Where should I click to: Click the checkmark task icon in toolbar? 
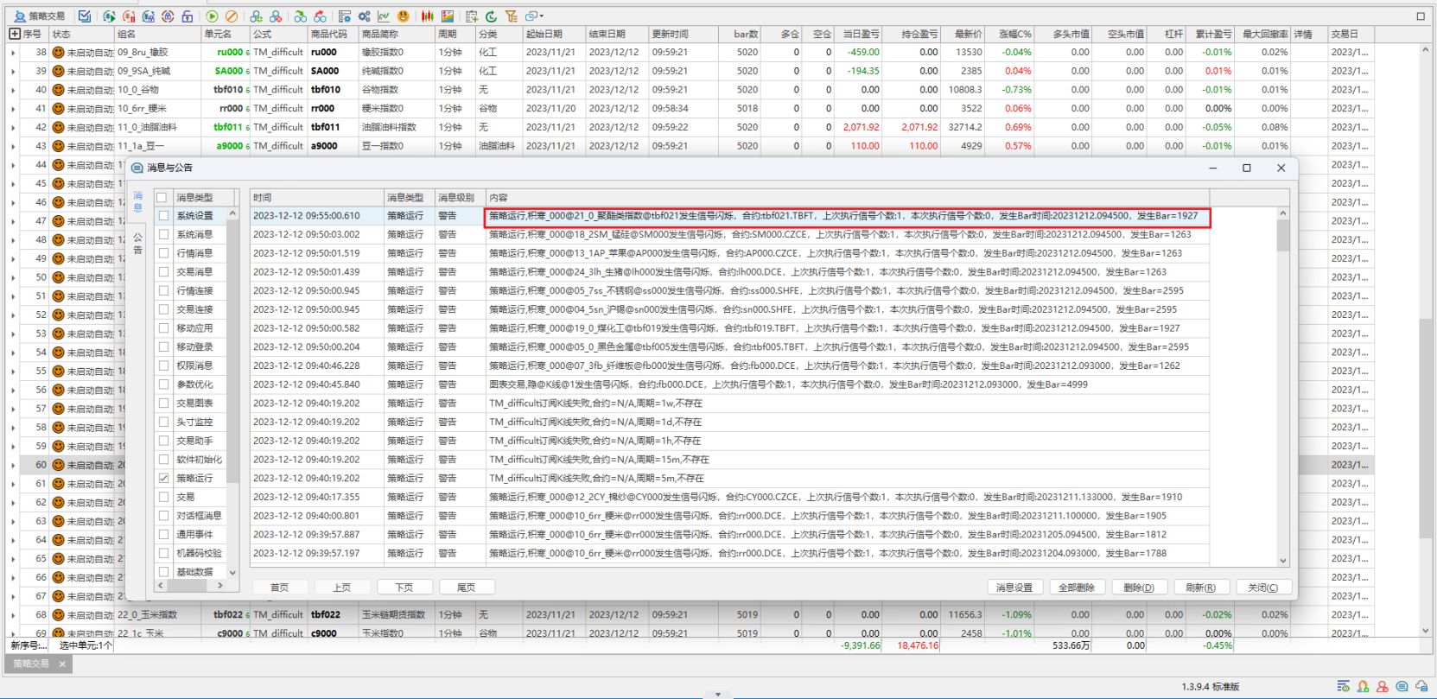coord(84,16)
